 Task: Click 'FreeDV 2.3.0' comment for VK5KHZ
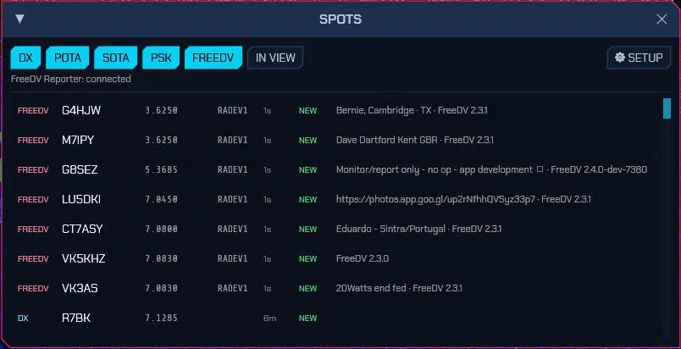pos(363,258)
